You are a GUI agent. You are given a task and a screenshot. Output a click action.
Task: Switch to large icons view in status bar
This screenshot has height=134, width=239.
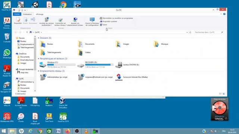[x=224, y=94]
